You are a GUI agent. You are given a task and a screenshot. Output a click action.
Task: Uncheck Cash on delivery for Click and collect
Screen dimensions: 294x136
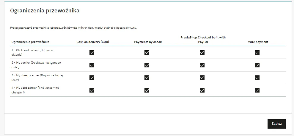coord(92,53)
